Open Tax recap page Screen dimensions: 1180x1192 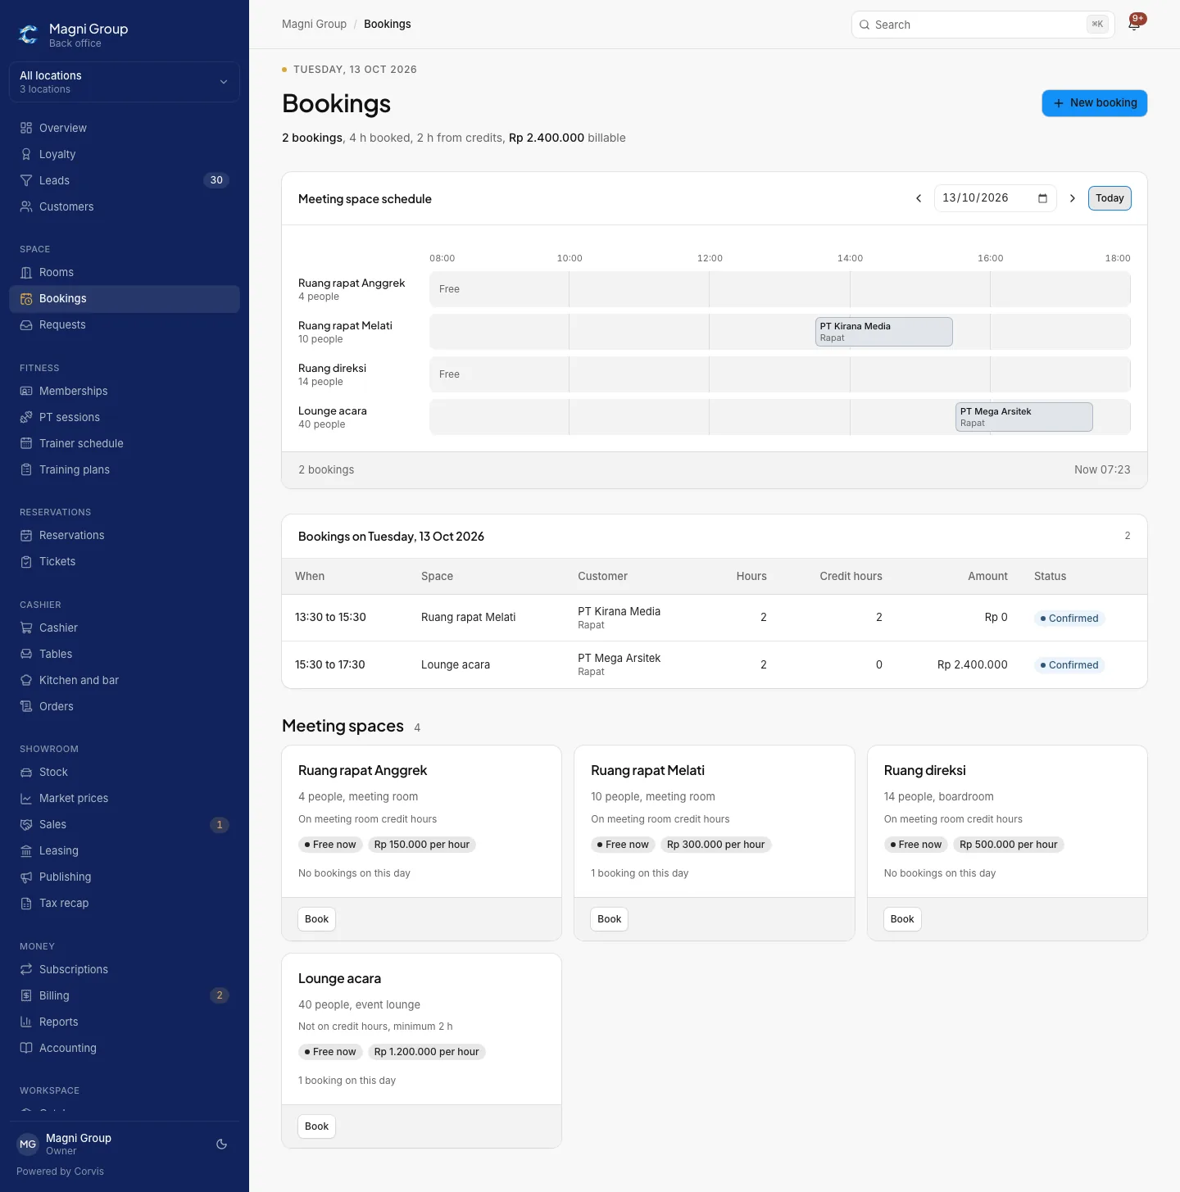click(125, 903)
